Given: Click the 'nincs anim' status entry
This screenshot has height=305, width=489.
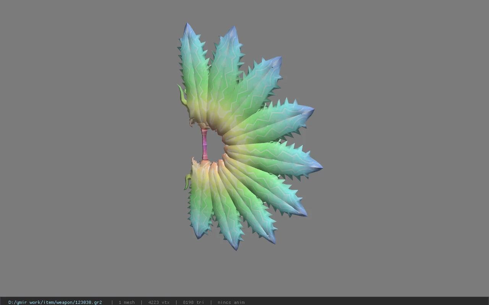Looking at the screenshot, I should tap(231, 302).
